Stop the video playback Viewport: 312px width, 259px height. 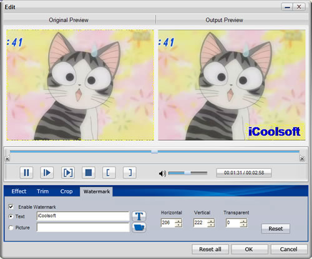click(89, 173)
